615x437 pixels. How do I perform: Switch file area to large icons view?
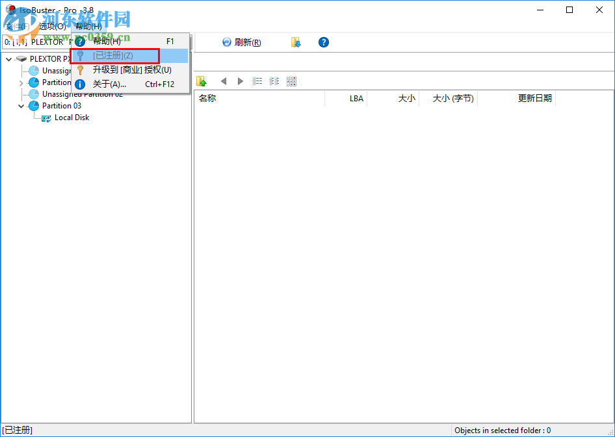click(290, 81)
